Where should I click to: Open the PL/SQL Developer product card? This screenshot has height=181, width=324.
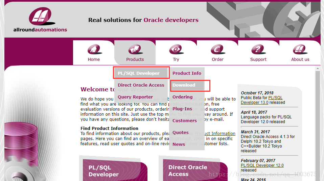coord(115,170)
